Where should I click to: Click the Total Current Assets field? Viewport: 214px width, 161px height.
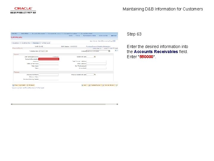click(48, 64)
